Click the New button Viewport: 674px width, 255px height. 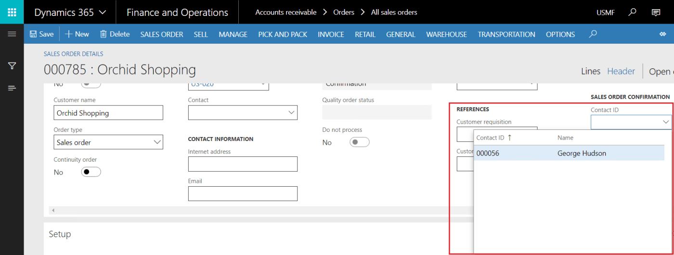point(77,34)
